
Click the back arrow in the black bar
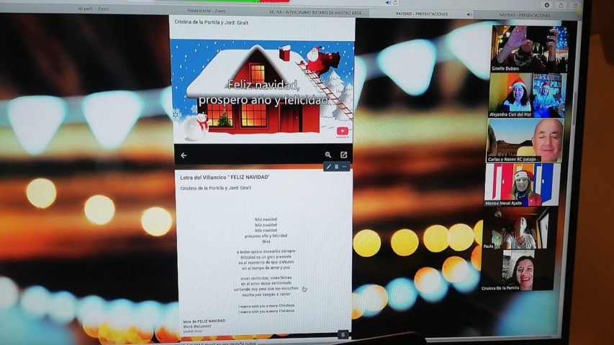[x=184, y=155]
